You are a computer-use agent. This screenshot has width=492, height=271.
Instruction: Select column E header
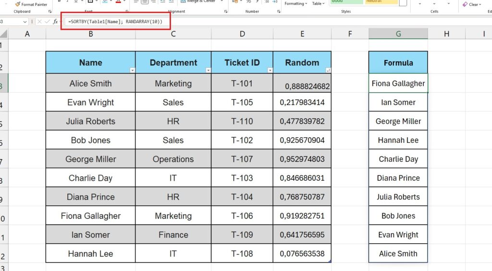pyautogui.click(x=302, y=34)
